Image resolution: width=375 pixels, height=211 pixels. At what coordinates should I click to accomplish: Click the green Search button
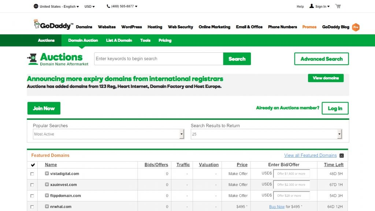click(237, 59)
